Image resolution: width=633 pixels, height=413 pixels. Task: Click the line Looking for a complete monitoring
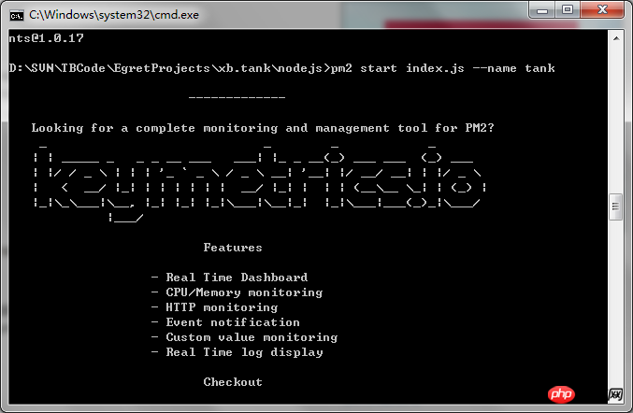click(154, 128)
